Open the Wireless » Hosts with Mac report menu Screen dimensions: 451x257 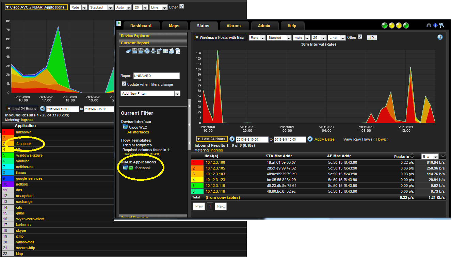pyautogui.click(x=221, y=37)
